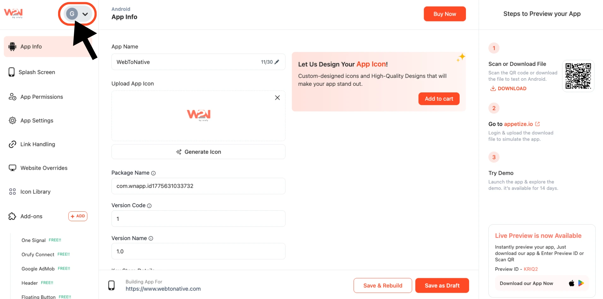603x299 pixels.
Task: Remove the uploaded app icon with X
Action: pos(277,98)
